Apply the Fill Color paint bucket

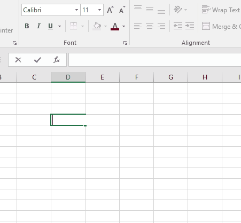[97, 26]
